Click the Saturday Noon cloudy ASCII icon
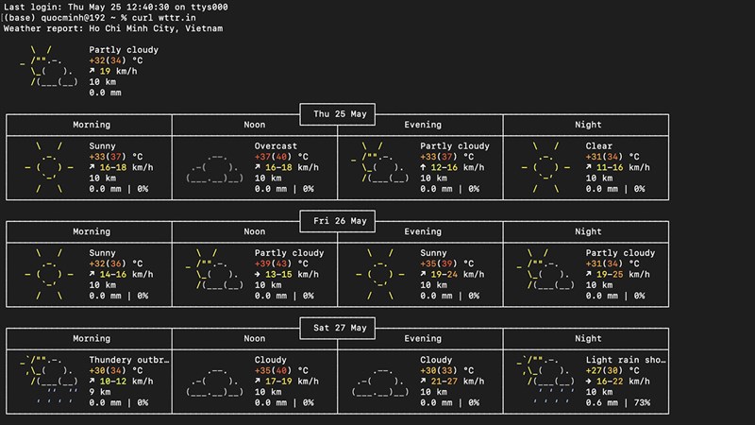This screenshot has width=755, height=425. pos(215,382)
